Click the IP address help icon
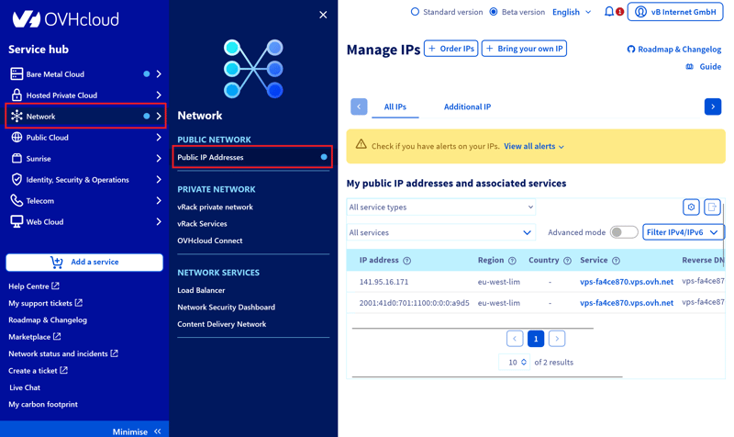Viewport: 734px width, 437px height. pos(407,261)
